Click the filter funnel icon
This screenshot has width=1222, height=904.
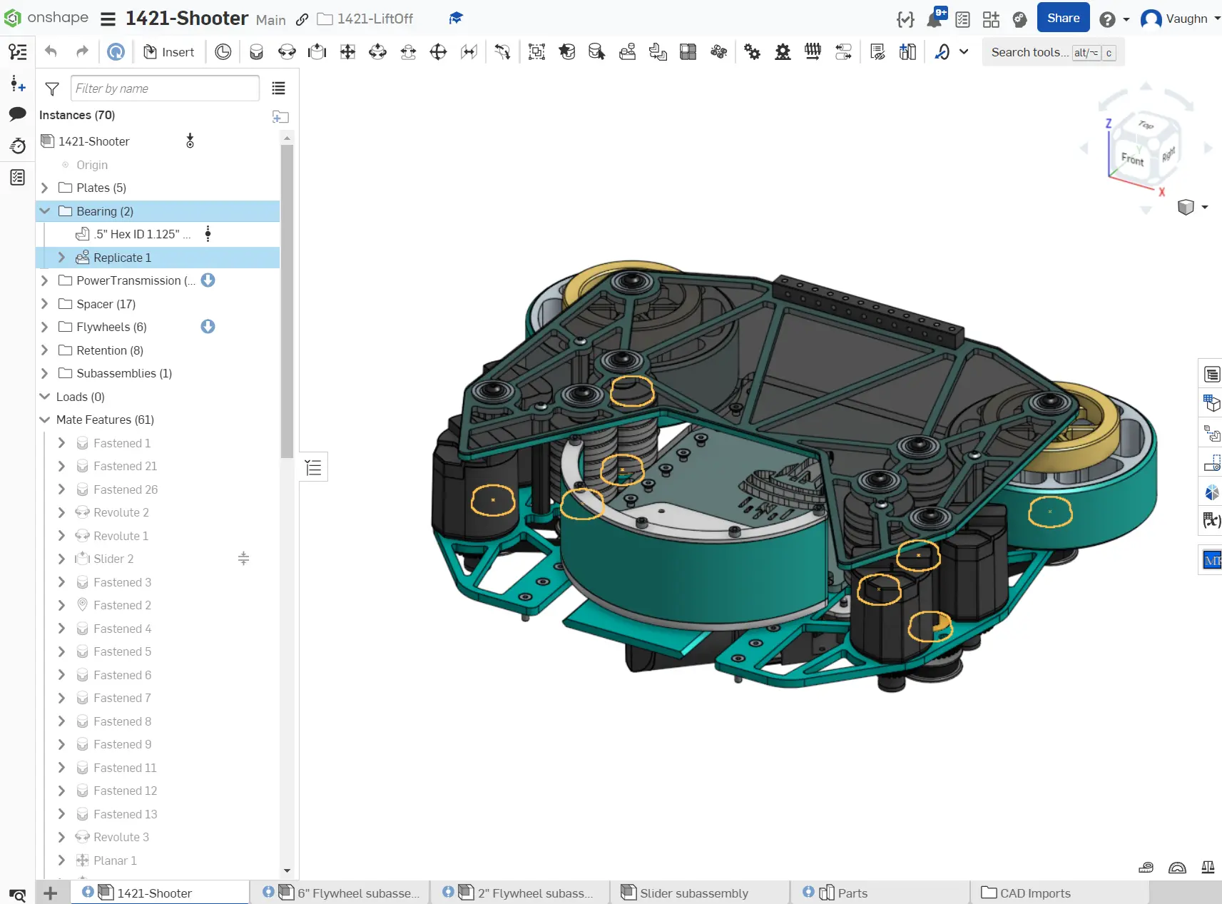52,88
